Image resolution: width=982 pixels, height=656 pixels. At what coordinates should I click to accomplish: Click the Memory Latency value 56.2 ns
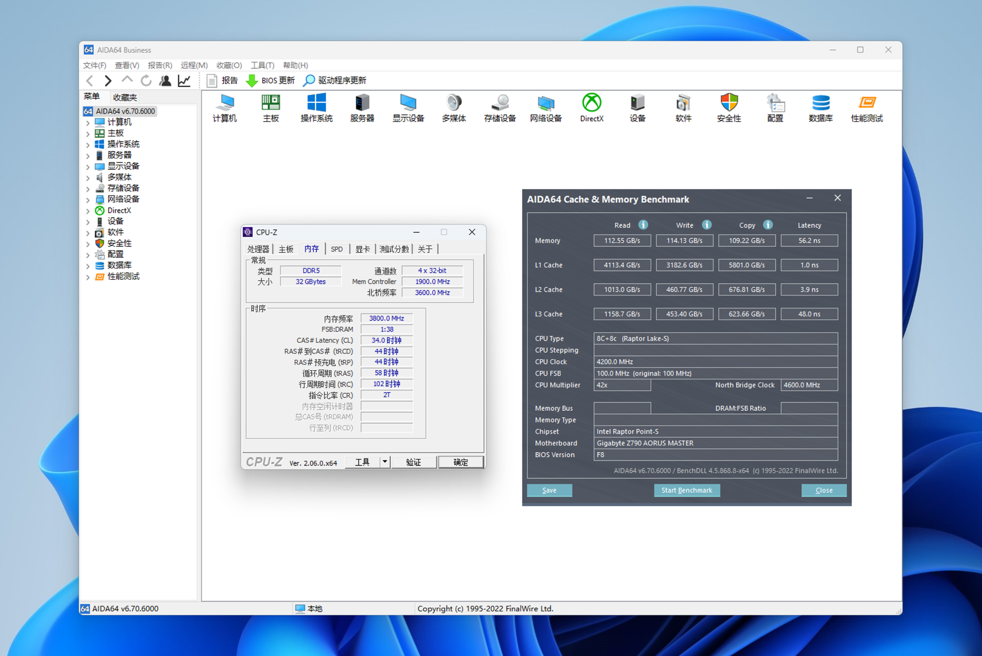tap(809, 241)
